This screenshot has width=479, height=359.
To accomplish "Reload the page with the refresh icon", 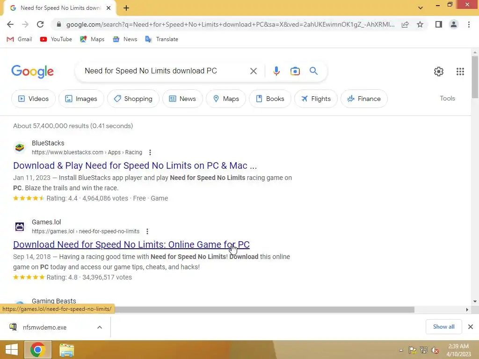I will coord(40,24).
